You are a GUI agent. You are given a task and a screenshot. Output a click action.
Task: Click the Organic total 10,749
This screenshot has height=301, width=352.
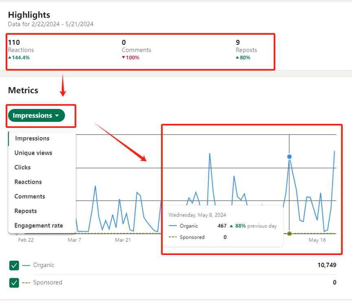pos(327,265)
